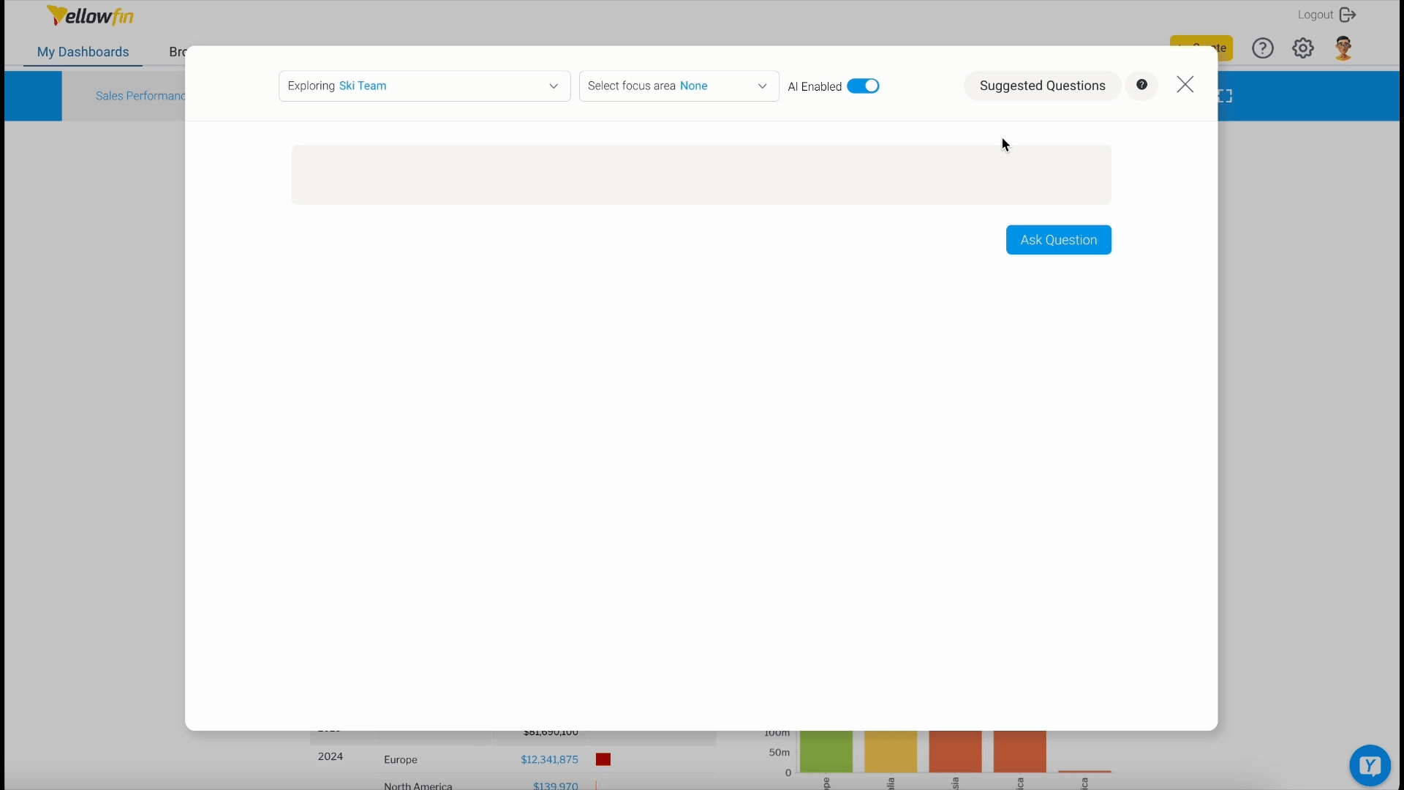Click the Yellowfin logo
The width and height of the screenshot is (1404, 790).
tap(89, 15)
